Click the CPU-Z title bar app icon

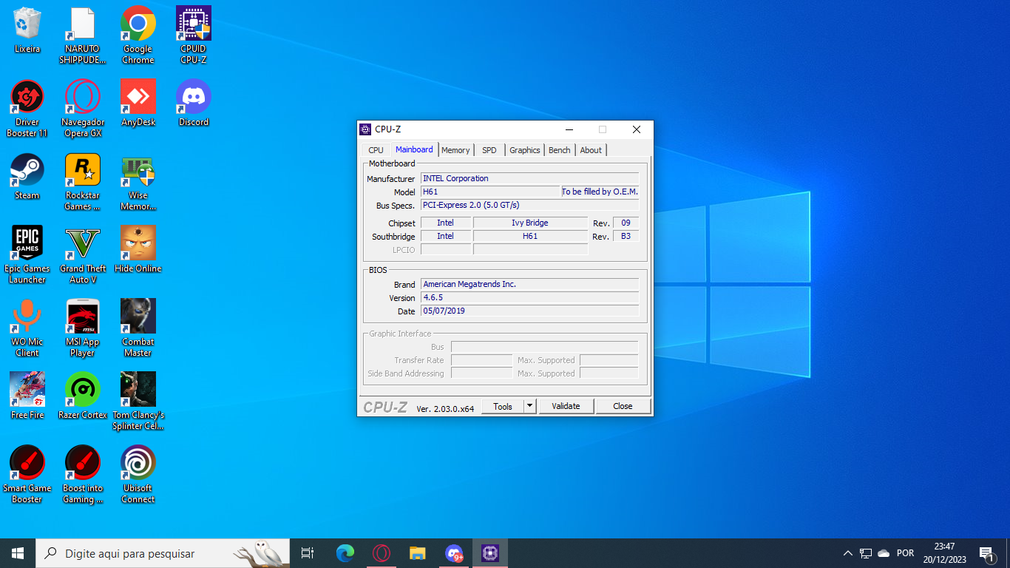(x=365, y=129)
